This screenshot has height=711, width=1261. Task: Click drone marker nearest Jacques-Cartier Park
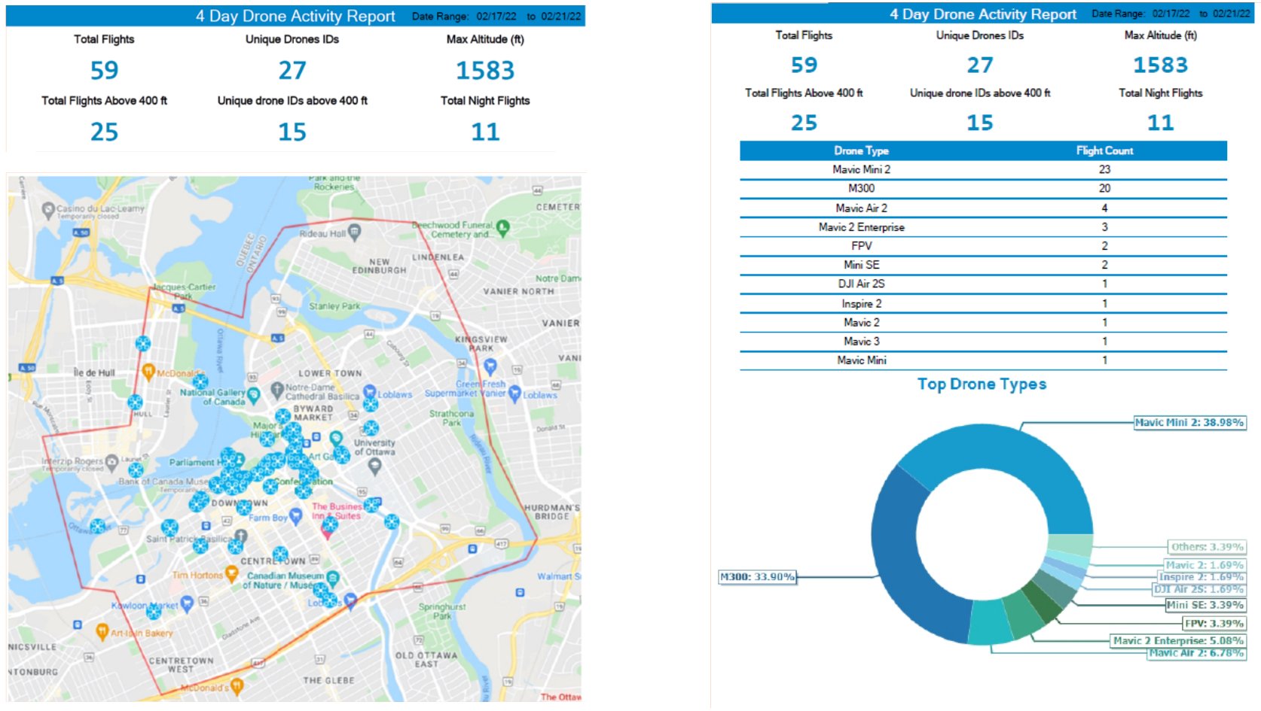142,344
